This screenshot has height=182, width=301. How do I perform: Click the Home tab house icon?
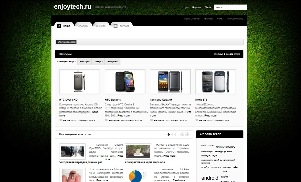tap(59, 26)
